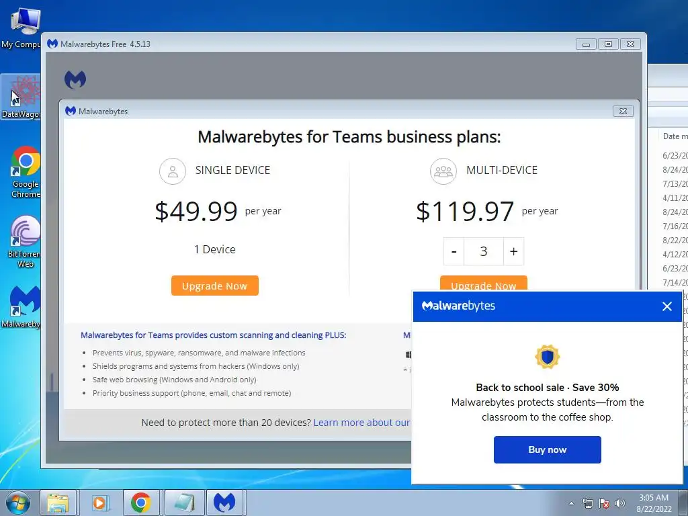Switch to Chrome in taskbar
This screenshot has width=688, height=516.
pos(140,503)
